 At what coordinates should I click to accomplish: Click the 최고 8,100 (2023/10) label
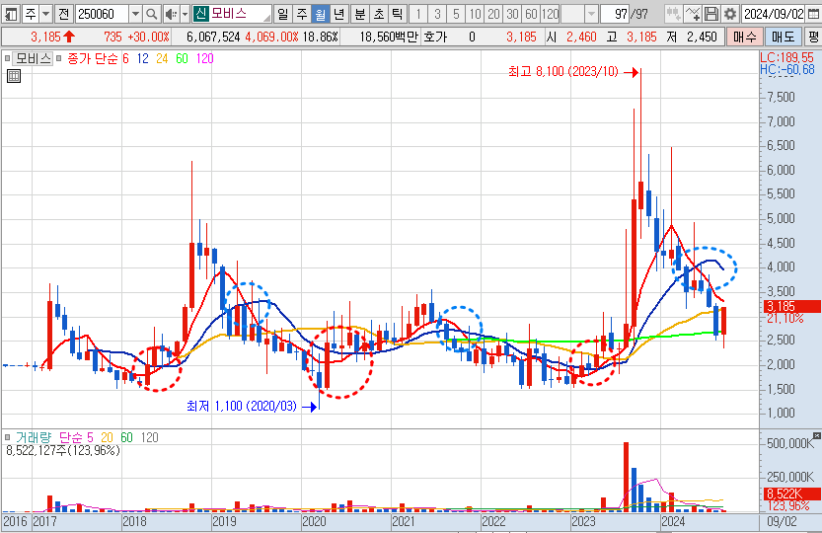[x=563, y=71]
